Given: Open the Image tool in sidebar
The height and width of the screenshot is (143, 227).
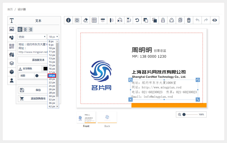Looking at the screenshot, I should coord(12,29).
